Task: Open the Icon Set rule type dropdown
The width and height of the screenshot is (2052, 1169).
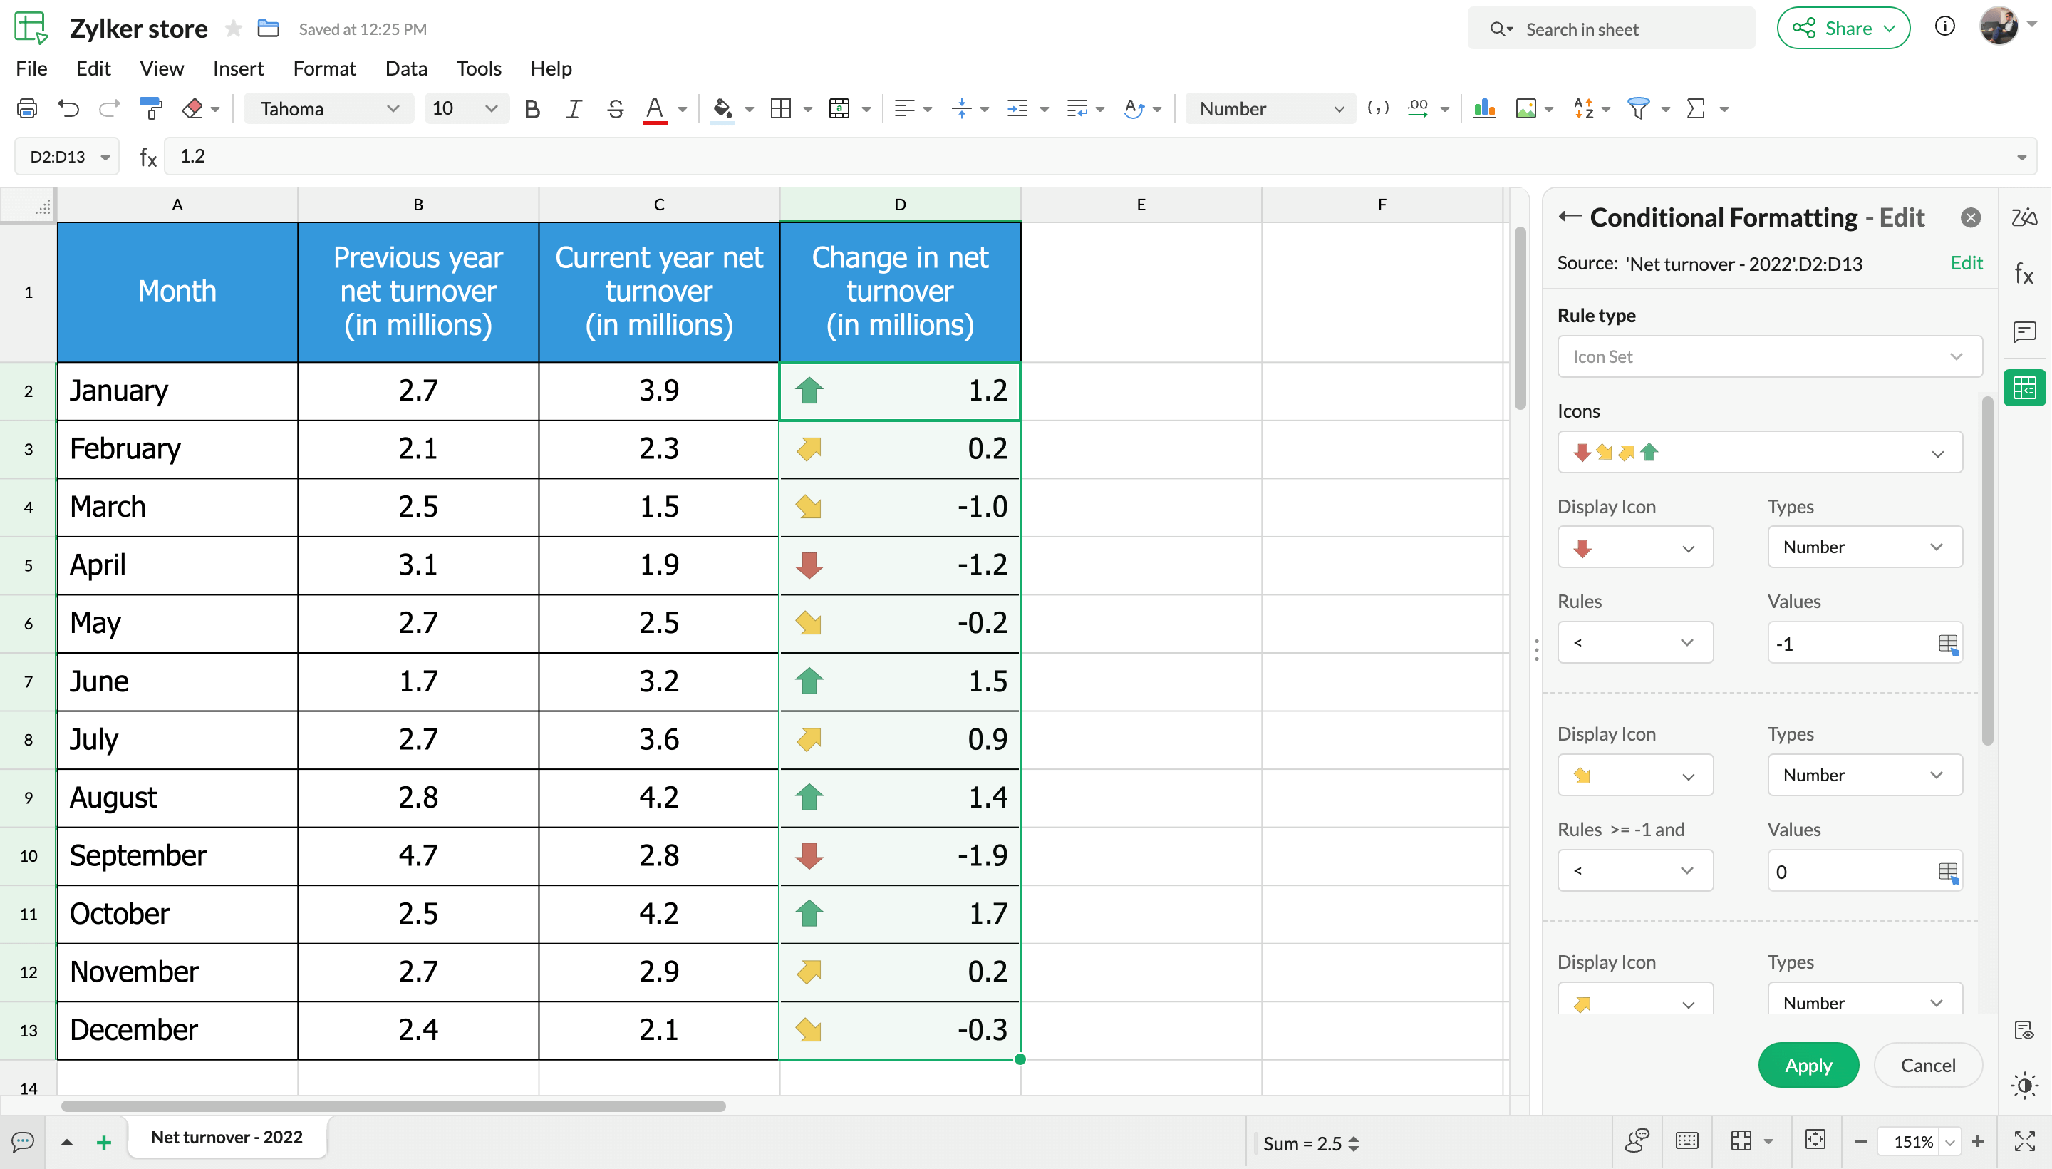Action: tap(1767, 356)
